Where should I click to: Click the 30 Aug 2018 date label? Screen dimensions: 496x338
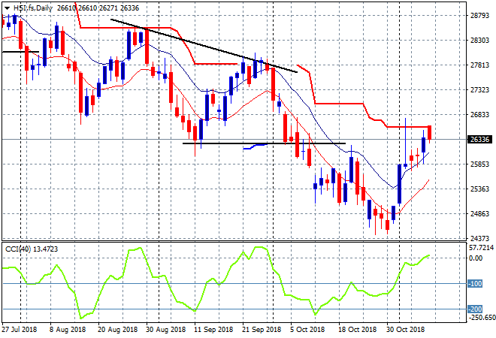tap(166, 330)
